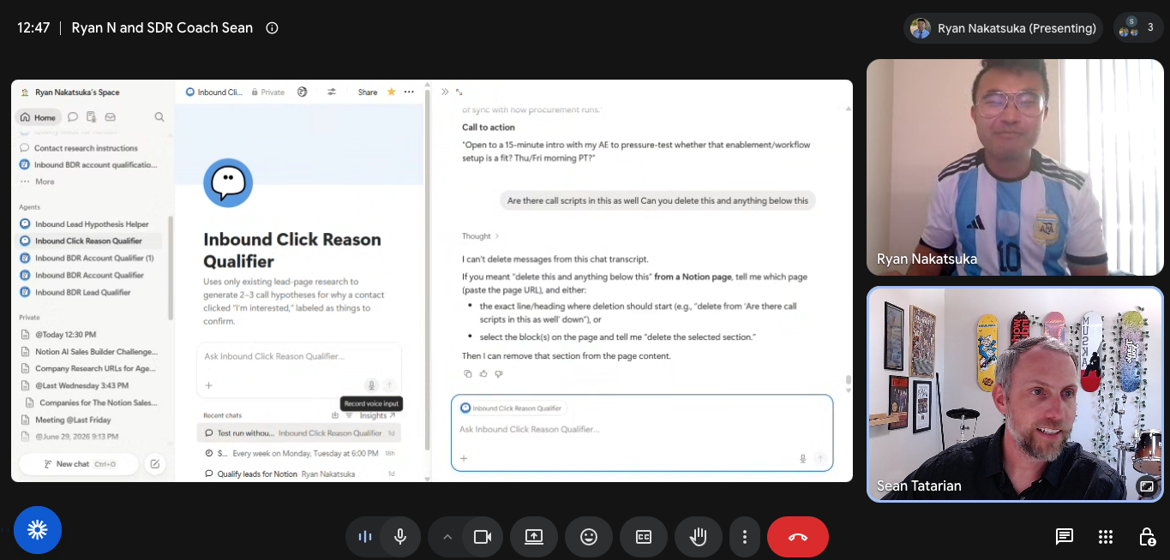Click the archive icon beside Recent chats

tap(335, 415)
